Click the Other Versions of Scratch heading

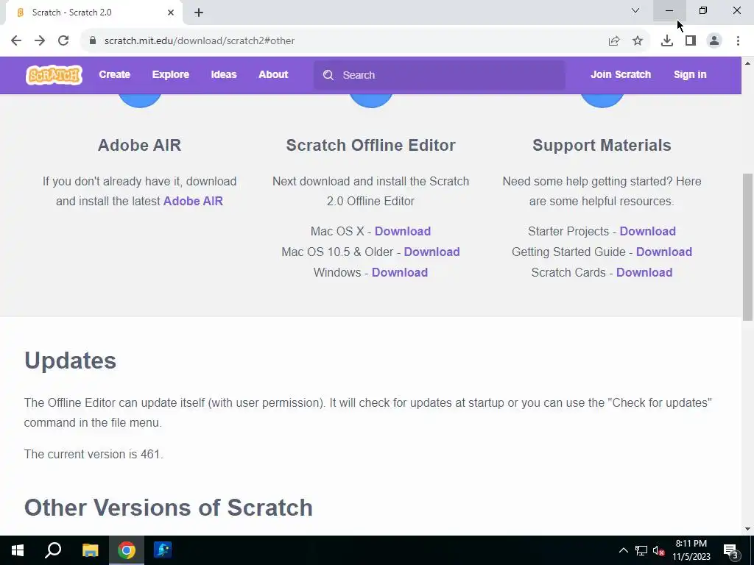(169, 508)
